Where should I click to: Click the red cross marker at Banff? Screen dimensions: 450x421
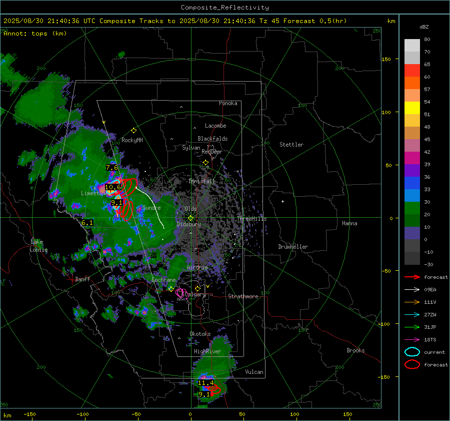71,279
